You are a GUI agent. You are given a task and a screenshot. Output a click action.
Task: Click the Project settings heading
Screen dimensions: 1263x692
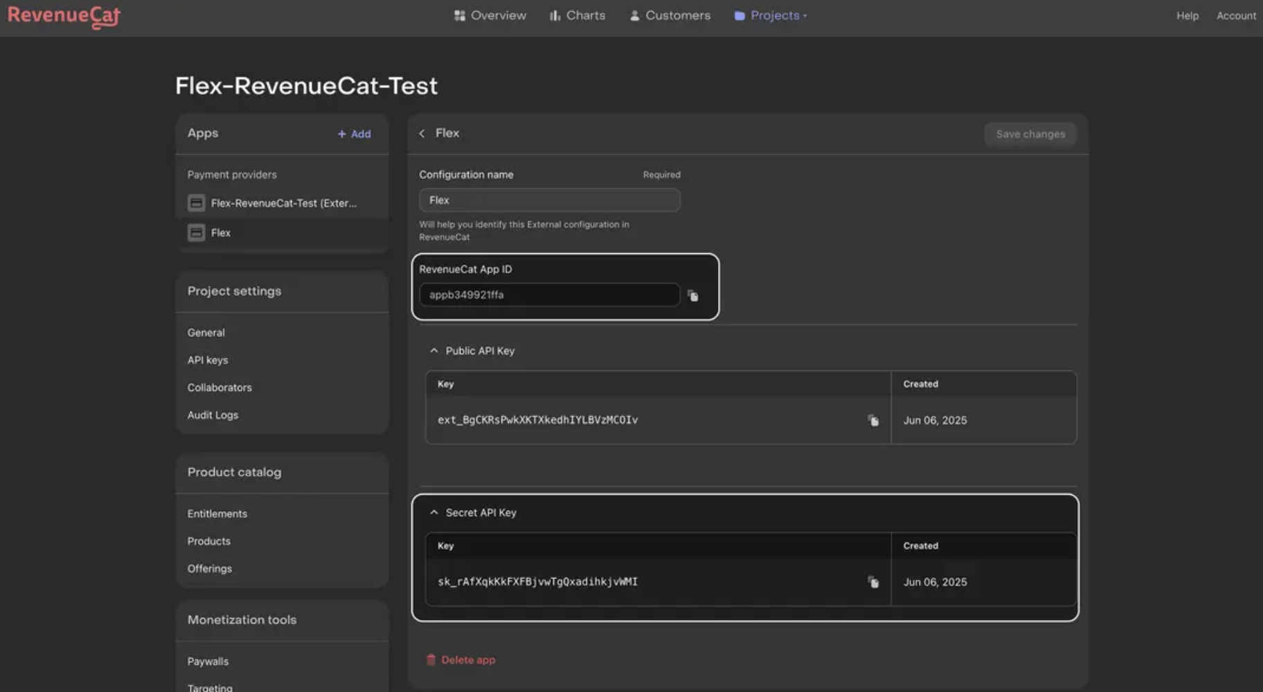coord(234,291)
